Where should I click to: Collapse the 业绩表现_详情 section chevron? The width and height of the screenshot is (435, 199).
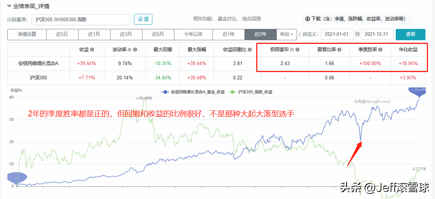click(x=9, y=6)
